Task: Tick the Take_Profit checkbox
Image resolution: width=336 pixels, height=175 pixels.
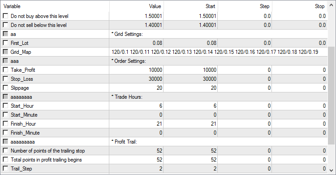Action: click(x=5, y=70)
